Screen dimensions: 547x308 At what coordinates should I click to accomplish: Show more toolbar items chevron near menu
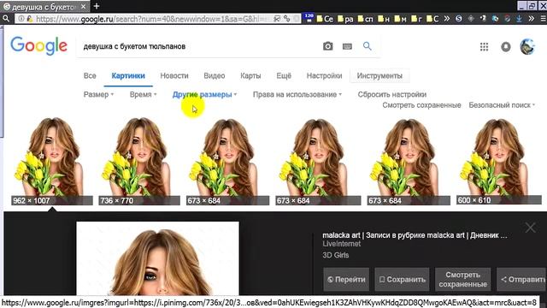pyautogui.click(x=531, y=19)
